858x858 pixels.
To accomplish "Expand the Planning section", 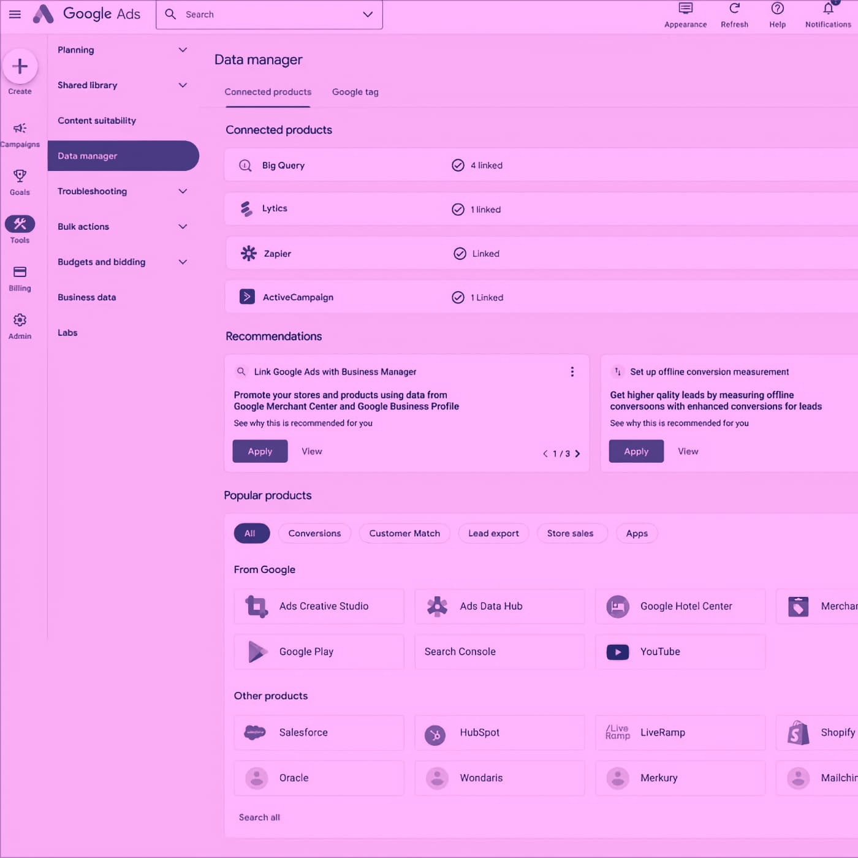I will click(183, 50).
